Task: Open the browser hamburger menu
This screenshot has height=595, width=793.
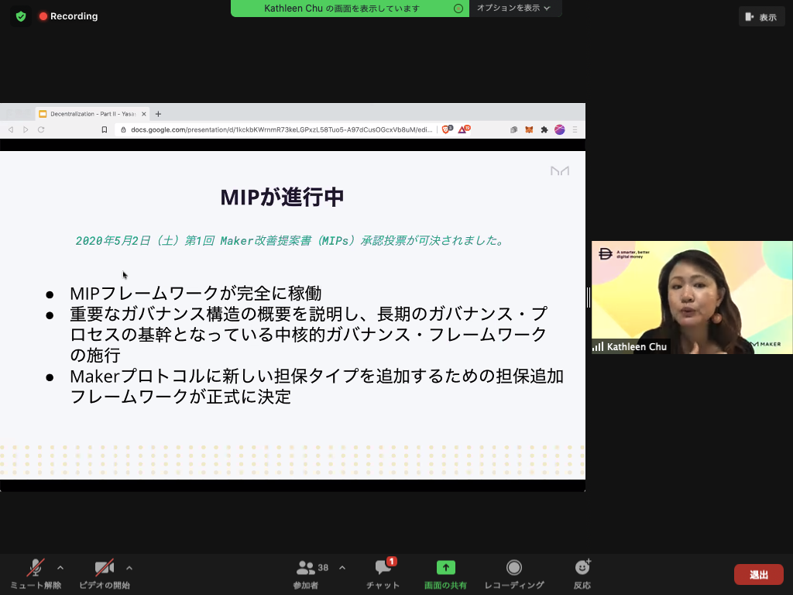Action: [575, 129]
